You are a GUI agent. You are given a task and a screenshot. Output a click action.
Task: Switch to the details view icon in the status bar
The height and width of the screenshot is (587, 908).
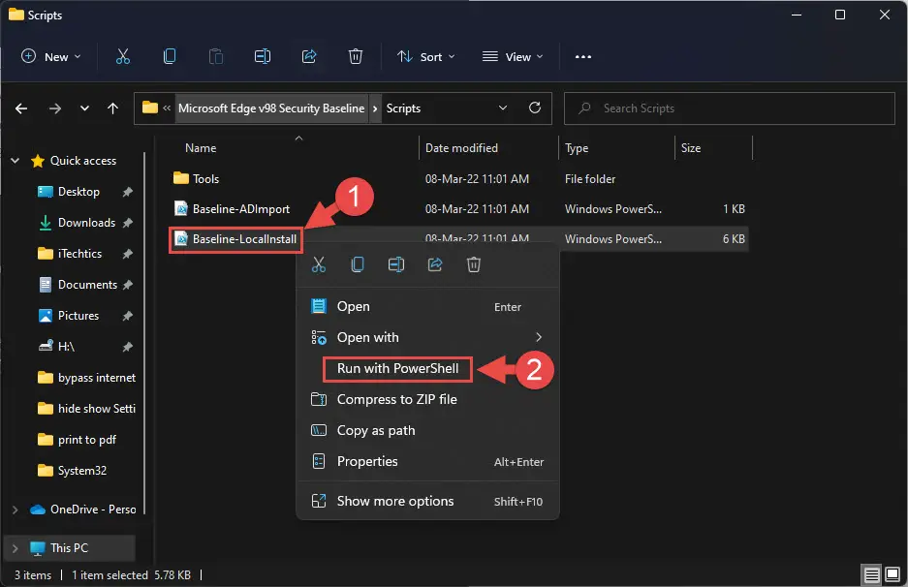[871, 574]
